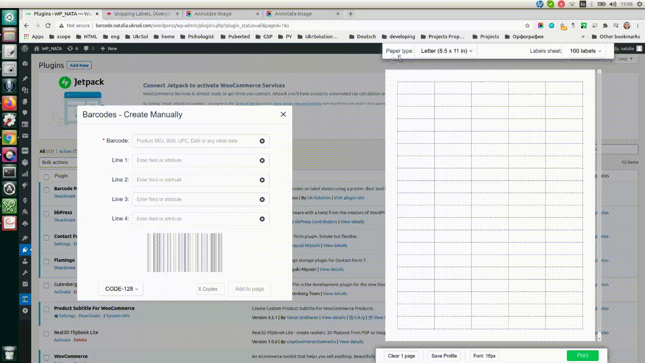The image size is (645, 363).
Task: Switch to the first Annotate Image tab
Action: coord(222,14)
